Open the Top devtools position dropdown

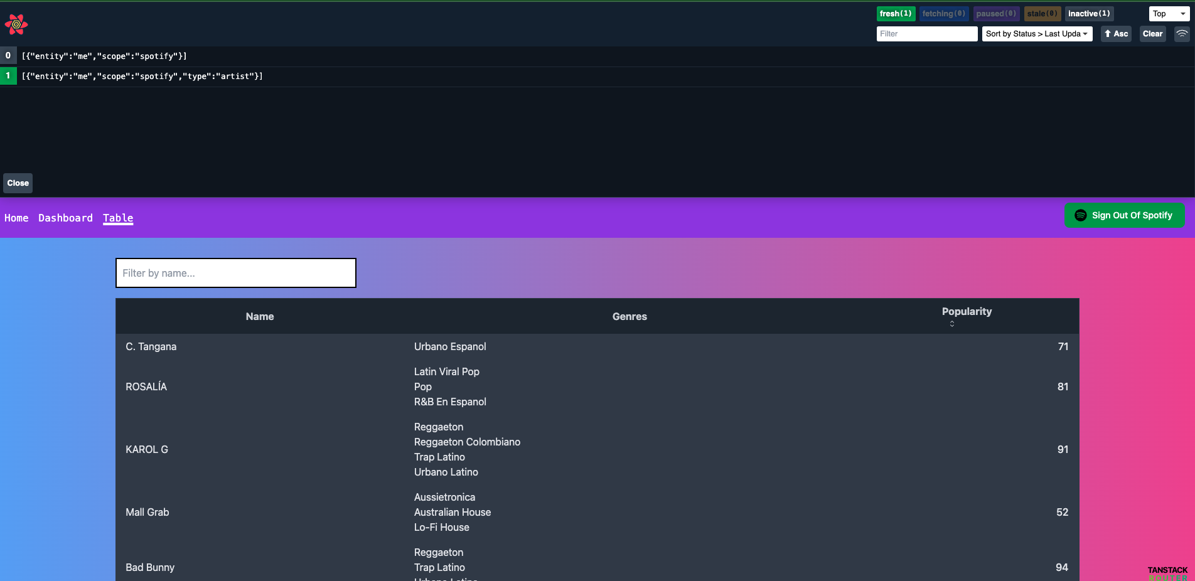click(x=1168, y=13)
